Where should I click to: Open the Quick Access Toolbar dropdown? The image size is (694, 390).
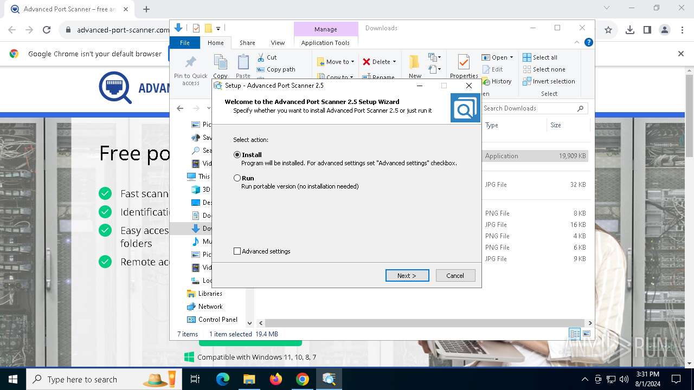[x=218, y=28]
